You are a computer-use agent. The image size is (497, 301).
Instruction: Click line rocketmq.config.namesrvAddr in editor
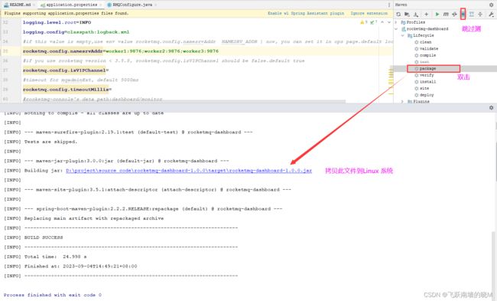(x=121, y=51)
